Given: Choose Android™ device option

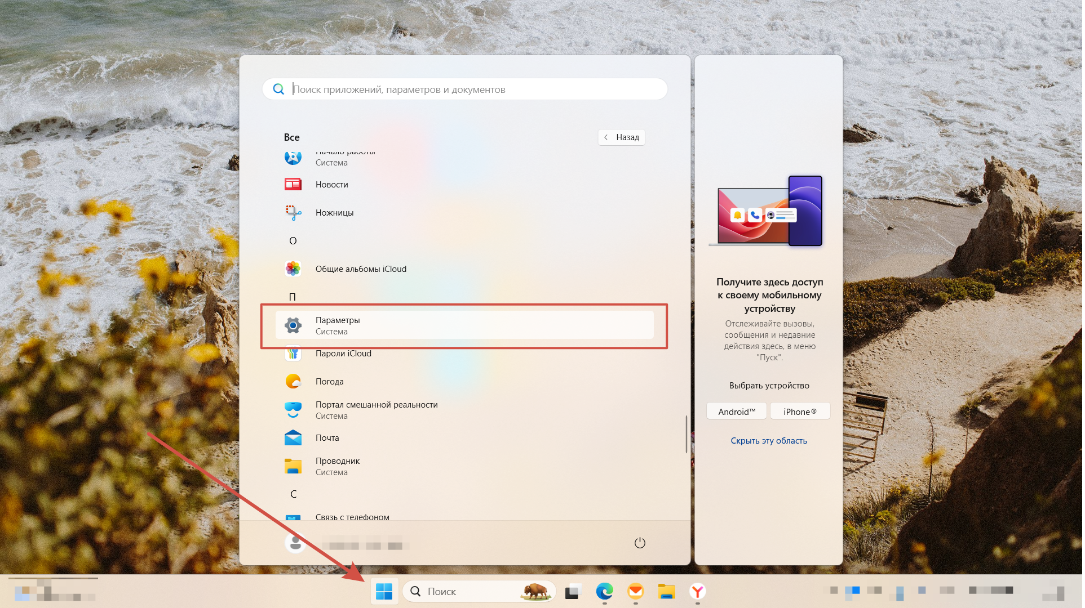Looking at the screenshot, I should [x=737, y=412].
